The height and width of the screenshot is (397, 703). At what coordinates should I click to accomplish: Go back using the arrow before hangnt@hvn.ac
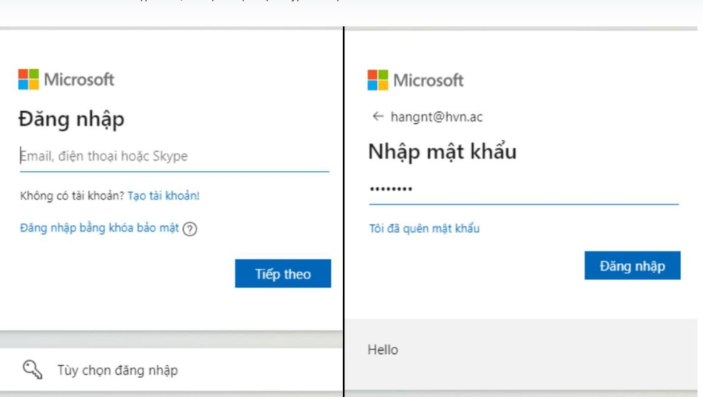pos(377,116)
